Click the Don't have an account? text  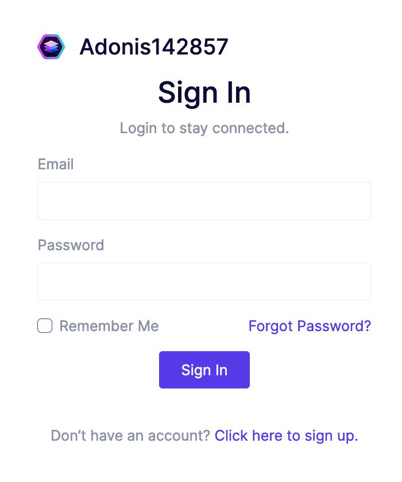point(130,436)
